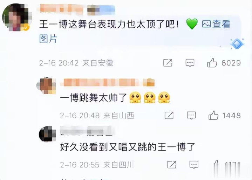This screenshot has width=252, height=180.
Task: Click the green heart emoji
Action: (x=192, y=24)
